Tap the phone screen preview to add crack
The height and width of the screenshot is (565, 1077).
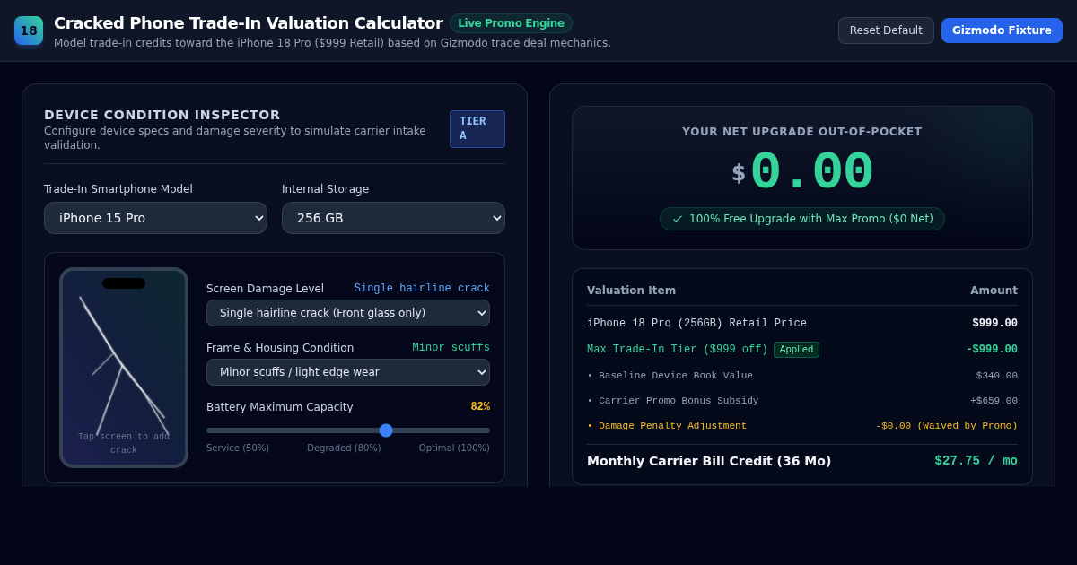(124, 368)
